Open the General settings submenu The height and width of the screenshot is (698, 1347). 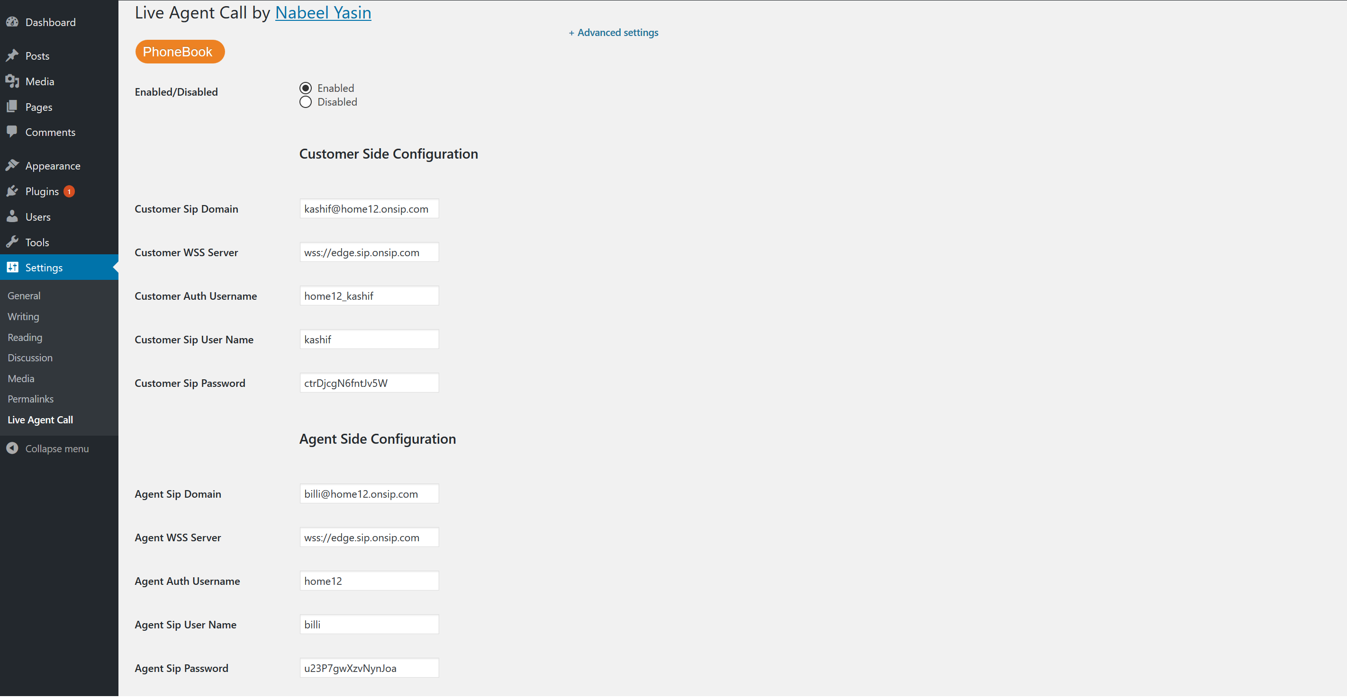click(x=24, y=295)
